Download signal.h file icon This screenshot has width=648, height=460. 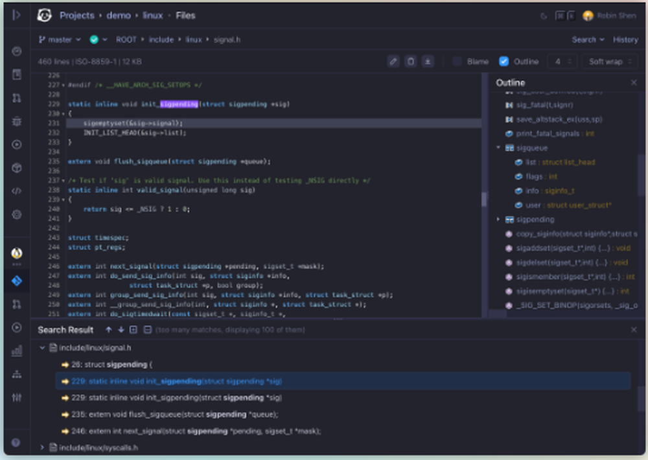pyautogui.click(x=428, y=62)
